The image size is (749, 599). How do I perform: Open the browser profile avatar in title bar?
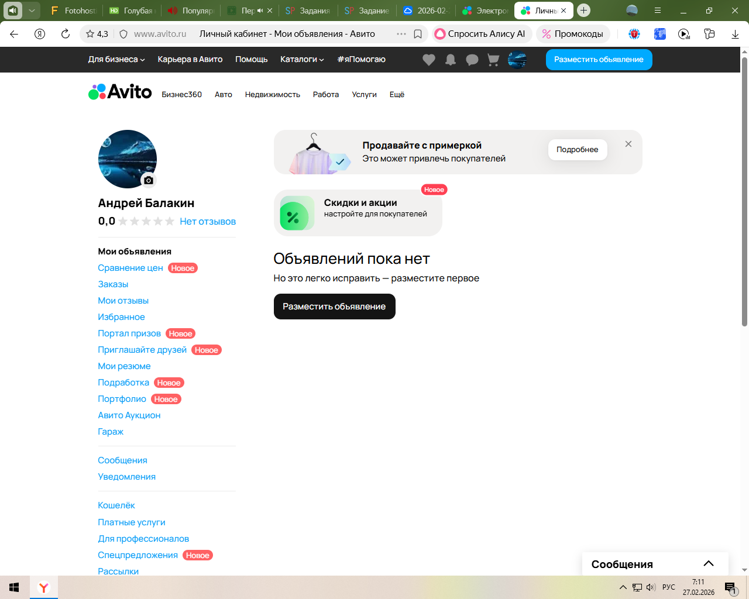(632, 11)
